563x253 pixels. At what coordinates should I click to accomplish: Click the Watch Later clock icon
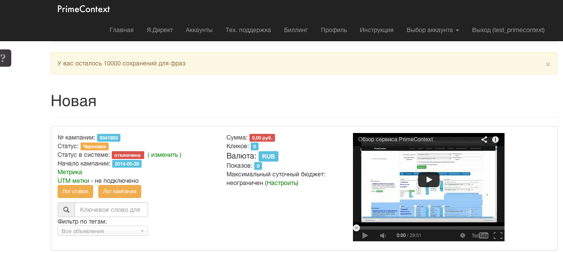coord(463,235)
